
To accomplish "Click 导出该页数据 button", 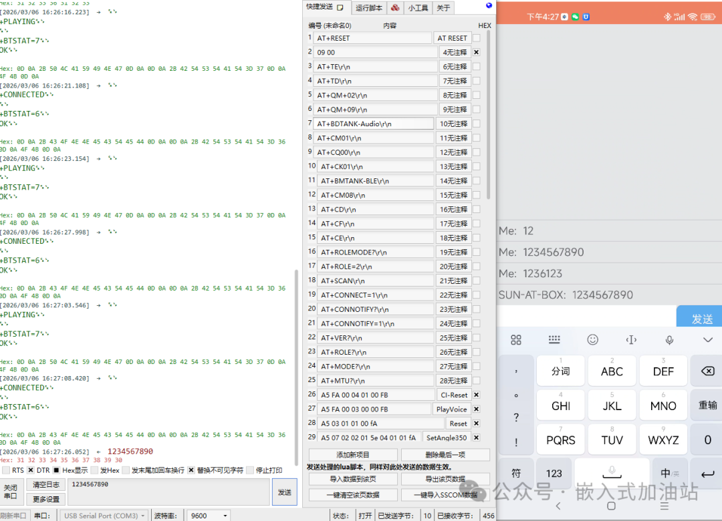I will [445, 479].
